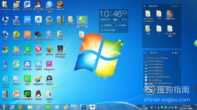Open the Computer desktop icon
Viewport: 197px width, 110px height.
click(5, 21)
